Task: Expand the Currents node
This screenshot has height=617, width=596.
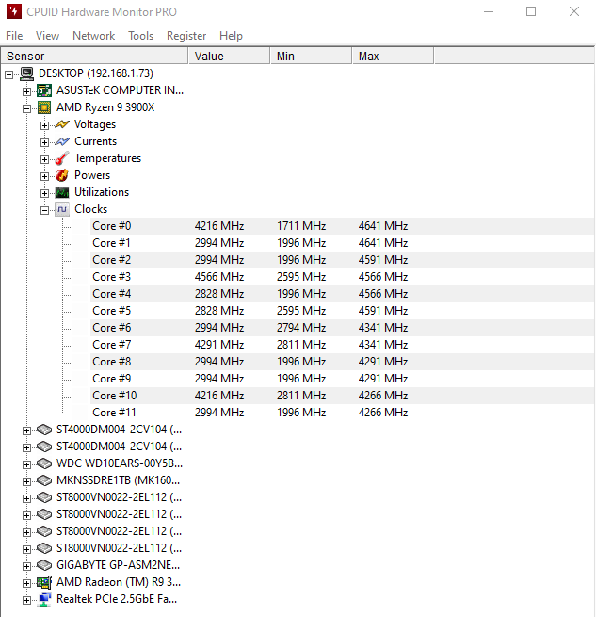Action: 44,142
